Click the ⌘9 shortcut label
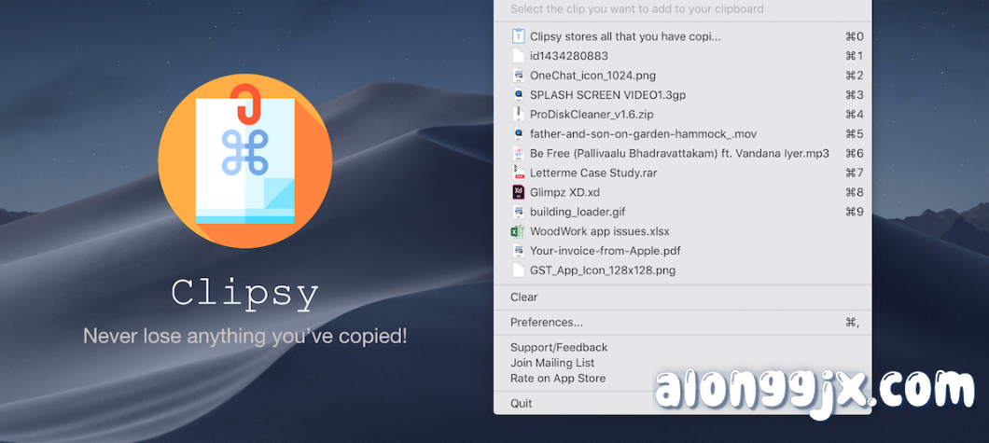Image resolution: width=989 pixels, height=443 pixels. [x=854, y=212]
